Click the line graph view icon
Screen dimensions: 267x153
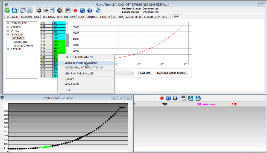pyautogui.click(x=30, y=11)
